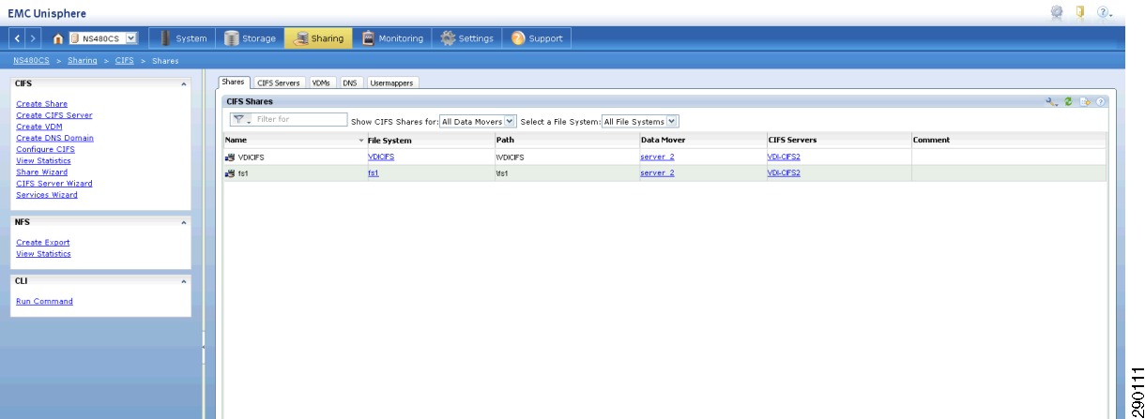
Task: Click the Create Export link
Action: pyautogui.click(x=43, y=242)
